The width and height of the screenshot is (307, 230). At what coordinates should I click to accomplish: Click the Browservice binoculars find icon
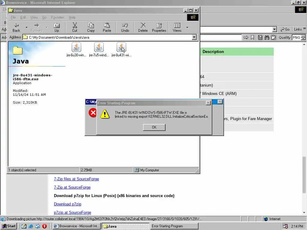coord(267,37)
